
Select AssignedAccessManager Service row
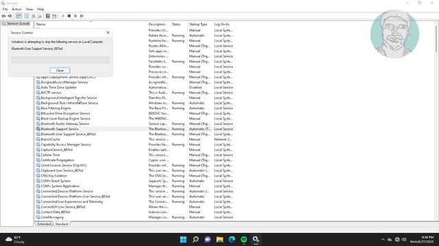(x=134, y=82)
